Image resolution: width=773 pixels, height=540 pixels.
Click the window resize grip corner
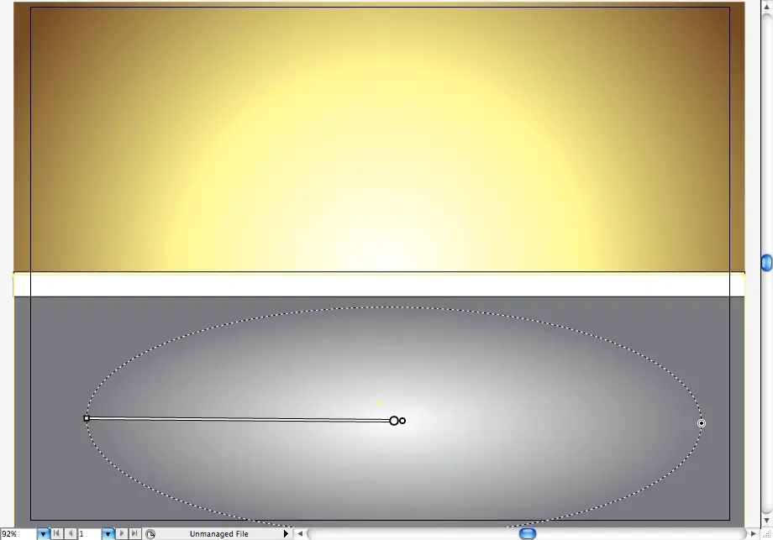(x=766, y=533)
